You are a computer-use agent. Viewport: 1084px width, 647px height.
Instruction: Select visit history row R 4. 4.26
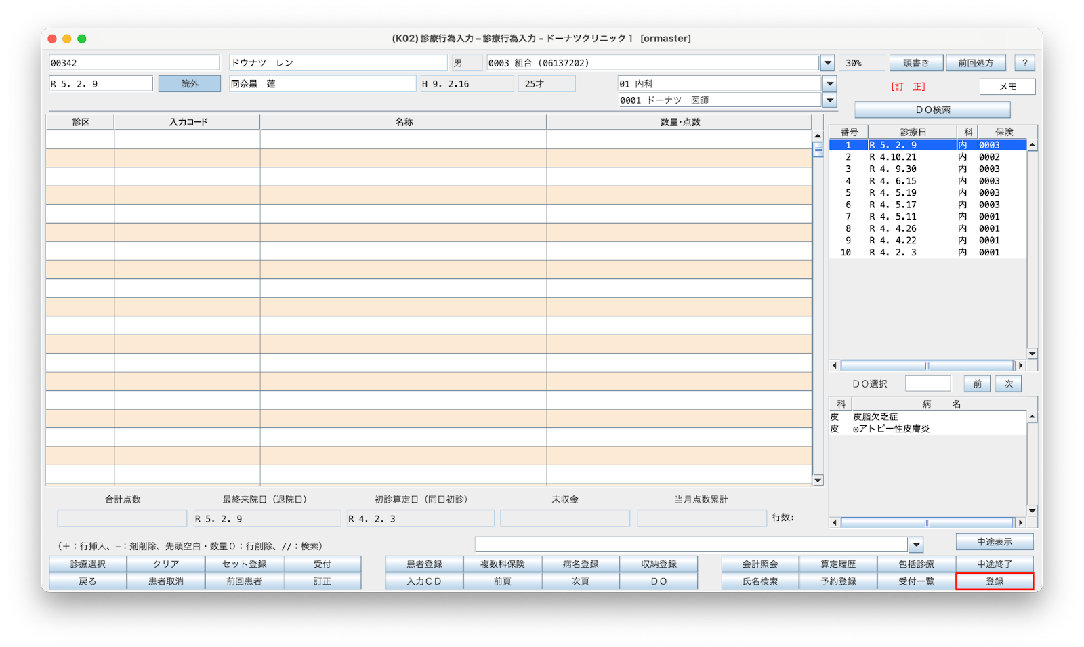point(927,229)
